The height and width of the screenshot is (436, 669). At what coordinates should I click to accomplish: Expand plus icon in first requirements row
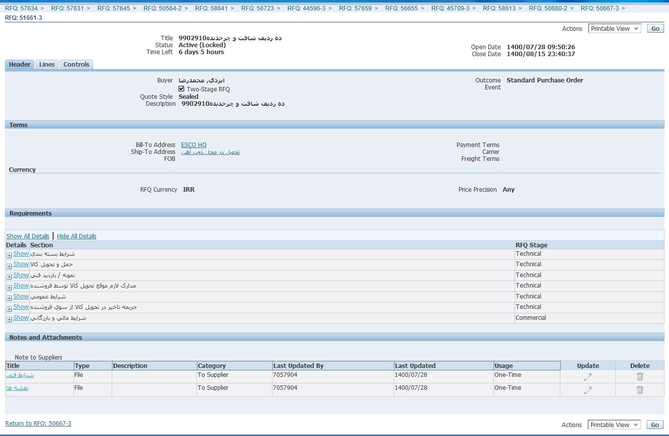tap(9, 255)
